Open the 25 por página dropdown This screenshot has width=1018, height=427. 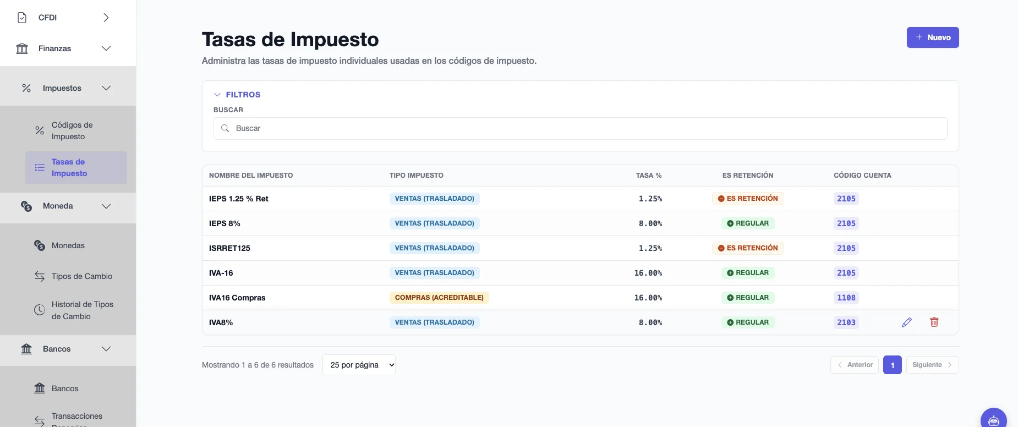359,365
